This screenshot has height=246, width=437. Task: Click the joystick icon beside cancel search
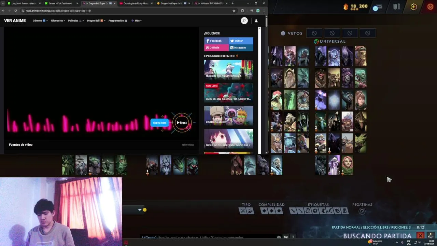point(430,236)
